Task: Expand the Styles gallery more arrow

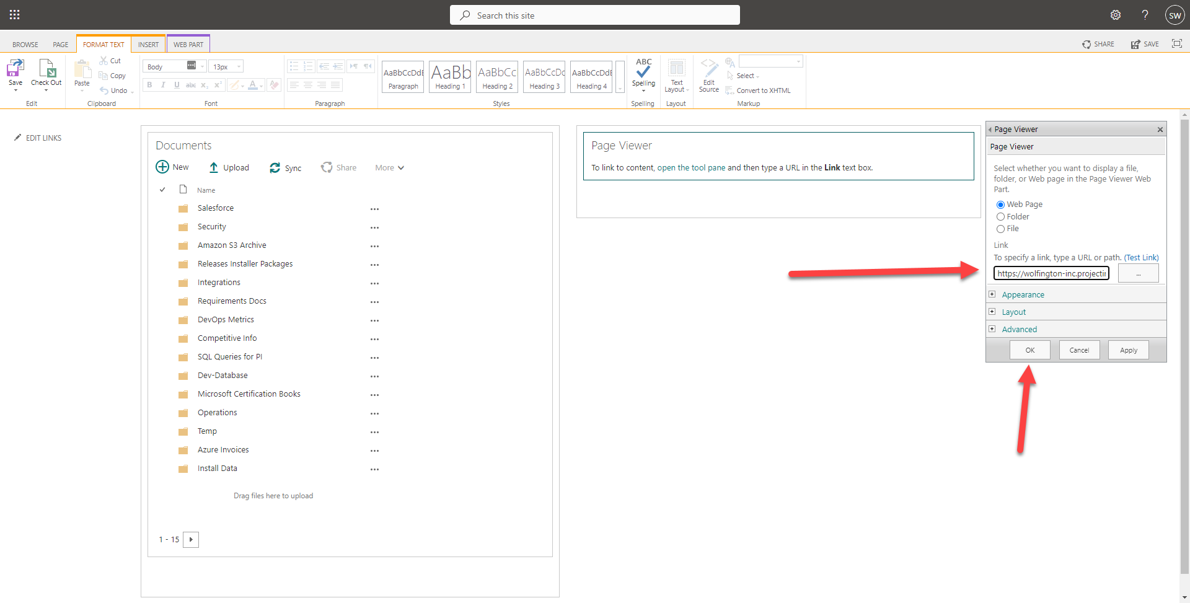Action: coord(620,77)
